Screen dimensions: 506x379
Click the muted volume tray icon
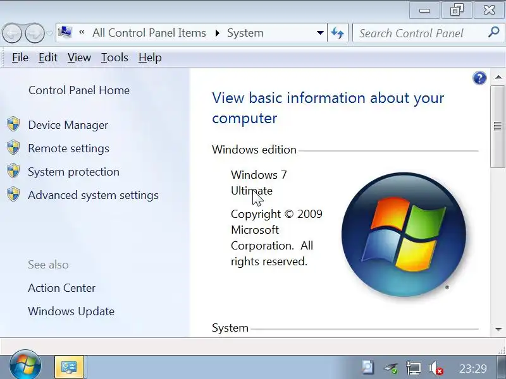436,368
